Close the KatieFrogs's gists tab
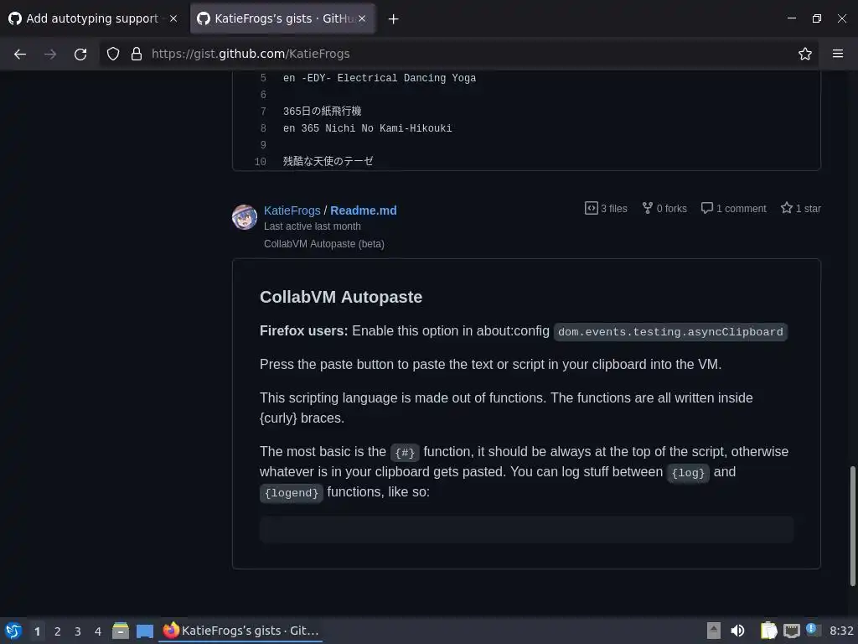The image size is (858, 644). pyautogui.click(x=362, y=18)
